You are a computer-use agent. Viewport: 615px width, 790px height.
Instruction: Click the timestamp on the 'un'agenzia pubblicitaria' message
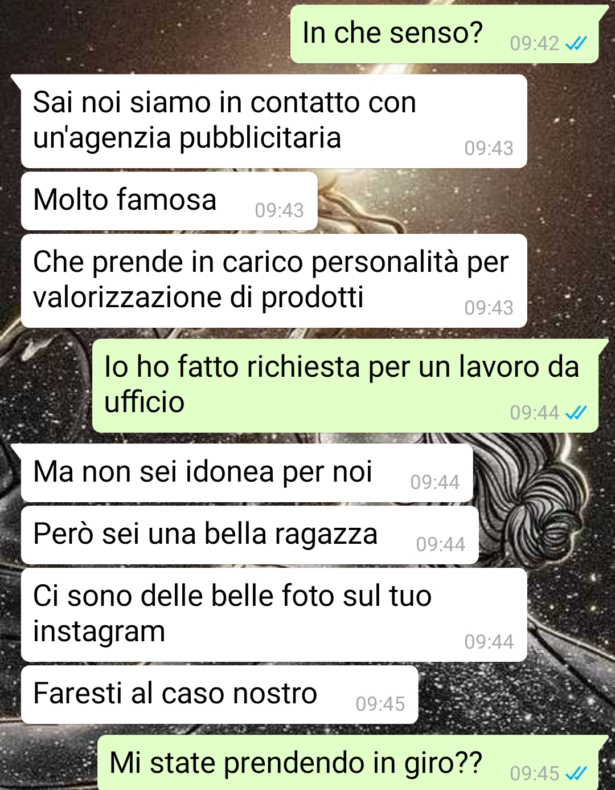click(x=489, y=148)
